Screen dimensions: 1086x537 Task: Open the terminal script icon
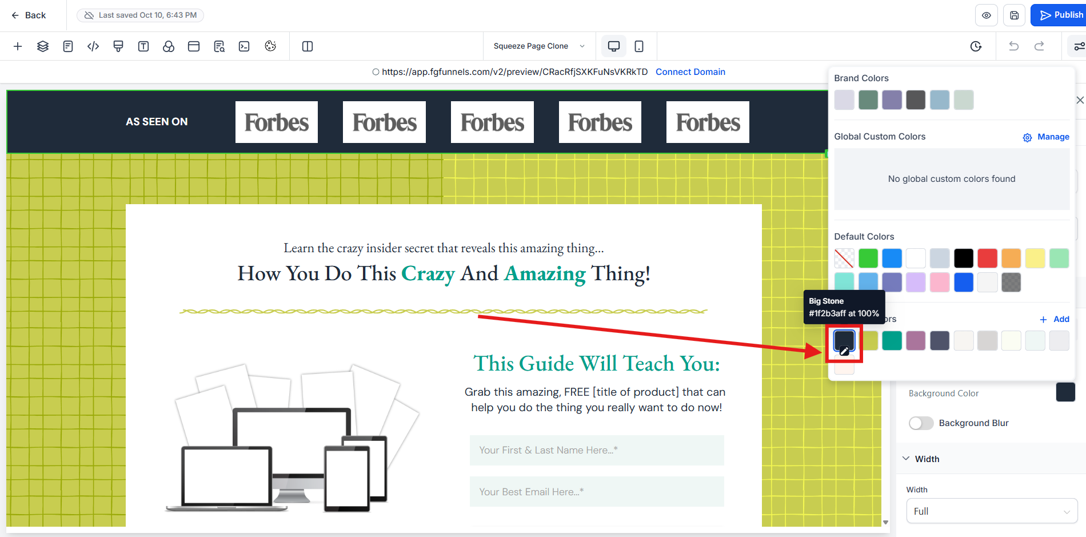[x=244, y=46]
